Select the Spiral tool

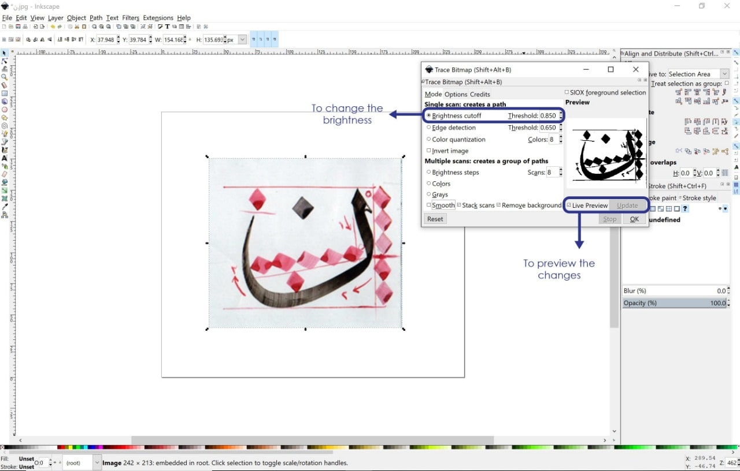pyautogui.click(x=4, y=125)
